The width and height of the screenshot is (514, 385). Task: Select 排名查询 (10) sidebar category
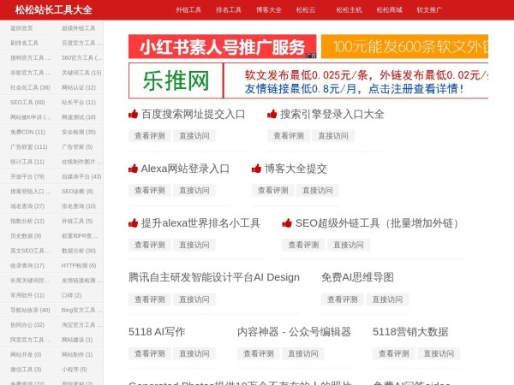click(79, 206)
